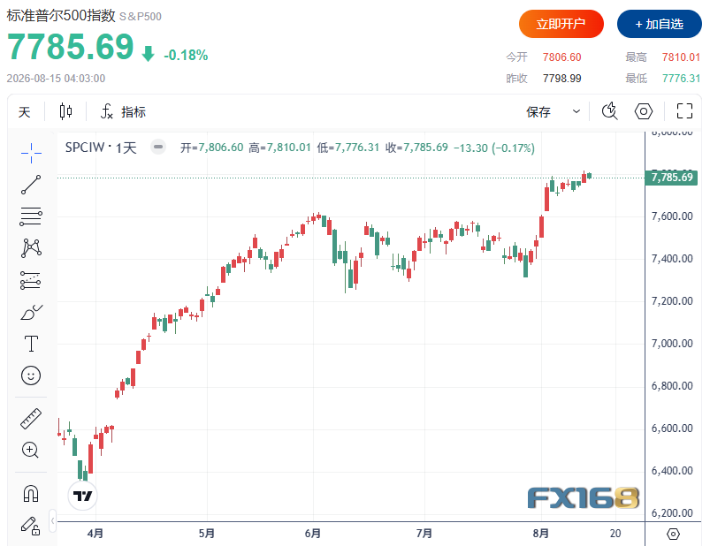Select the Text annotation tool
Viewport: 710px width, 546px height.
31,344
